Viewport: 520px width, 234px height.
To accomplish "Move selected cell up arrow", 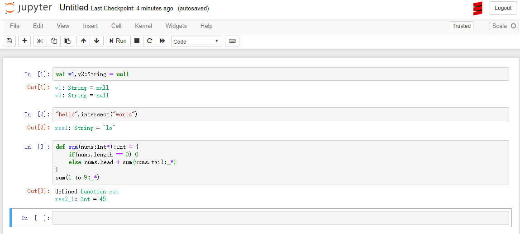I will (x=83, y=41).
